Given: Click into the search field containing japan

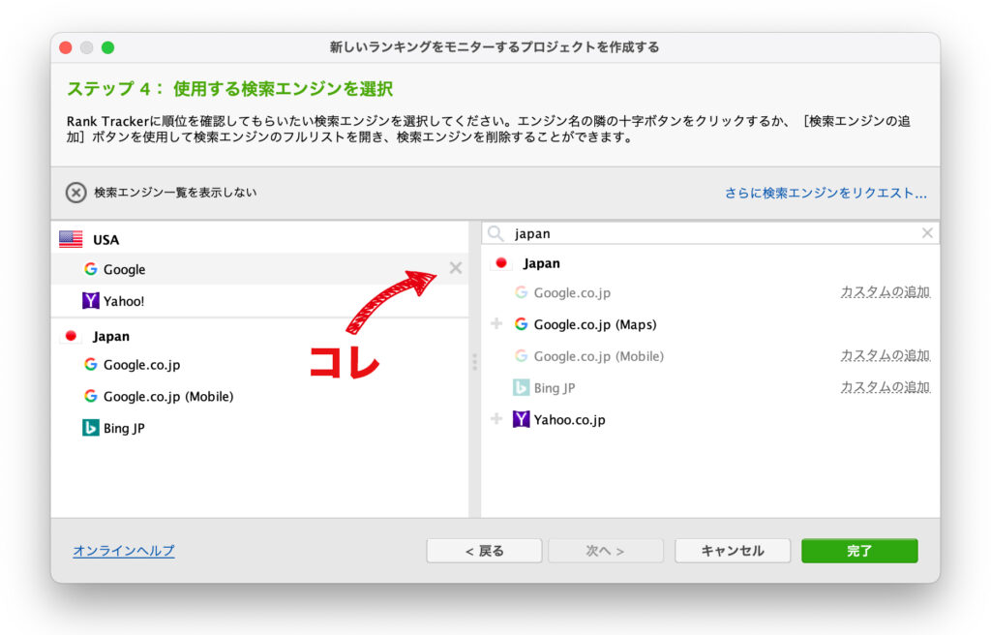Looking at the screenshot, I should tap(710, 233).
